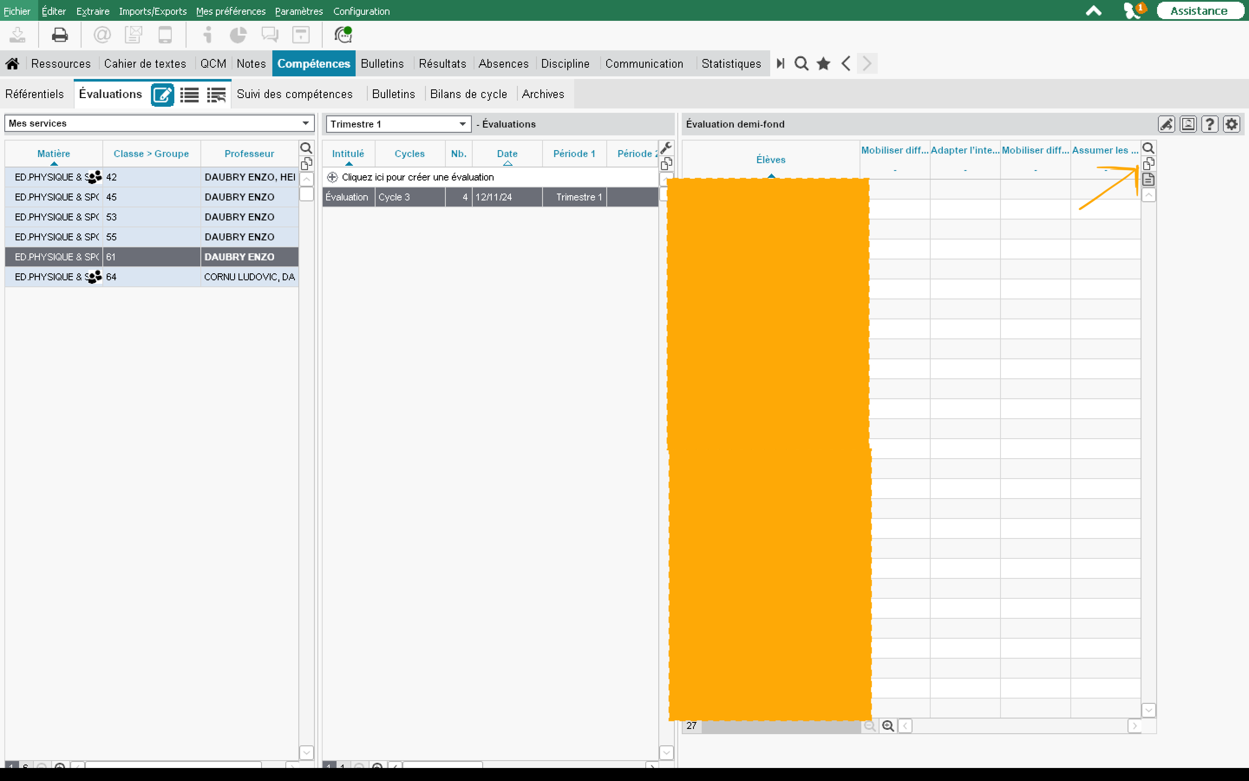Click the tablet device toolbar icon
This screenshot has width=1249, height=781.
tap(165, 35)
